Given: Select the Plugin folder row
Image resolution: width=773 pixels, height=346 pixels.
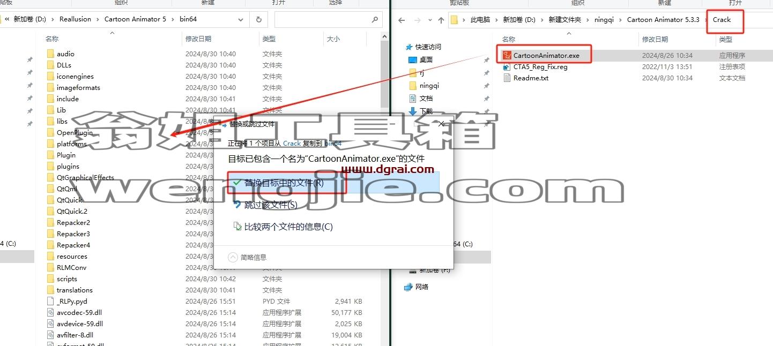Looking at the screenshot, I should click(x=66, y=155).
